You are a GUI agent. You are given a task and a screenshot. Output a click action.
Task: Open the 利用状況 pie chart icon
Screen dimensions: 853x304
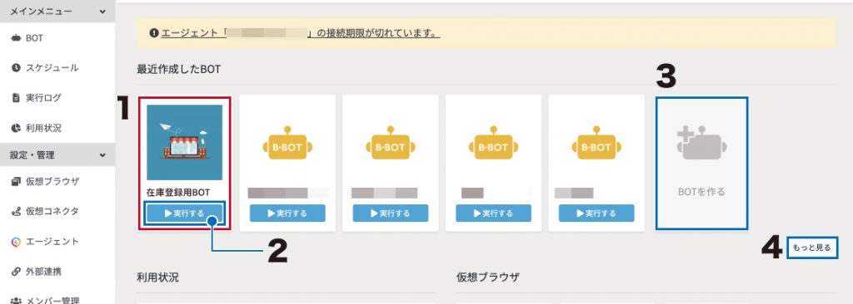16,128
